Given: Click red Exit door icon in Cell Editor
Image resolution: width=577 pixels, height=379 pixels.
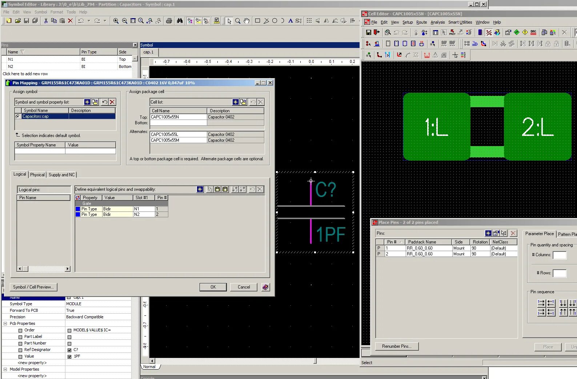Looking at the screenshot, I should (x=377, y=32).
